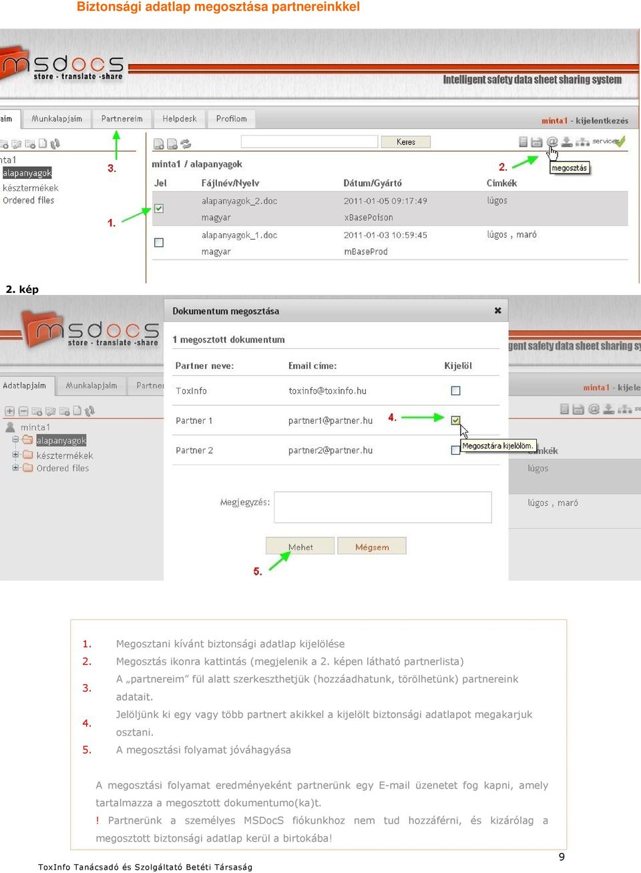Click the refresh icon in top folder toolbar
641x873 pixels.
click(55, 143)
